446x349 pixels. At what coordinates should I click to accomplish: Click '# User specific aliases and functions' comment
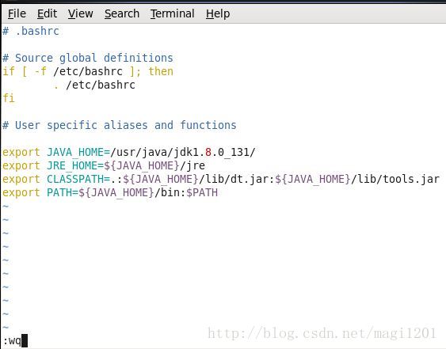coord(120,125)
